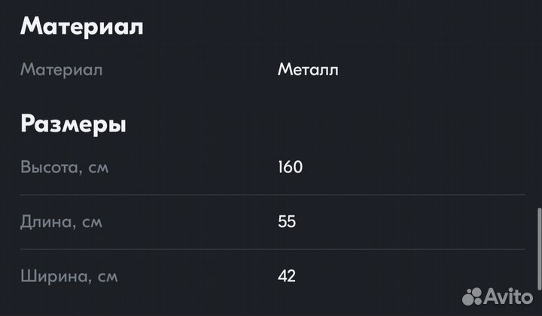Click the gray Материал row label
Image resolution: width=542 pixels, height=316 pixels.
tap(62, 70)
